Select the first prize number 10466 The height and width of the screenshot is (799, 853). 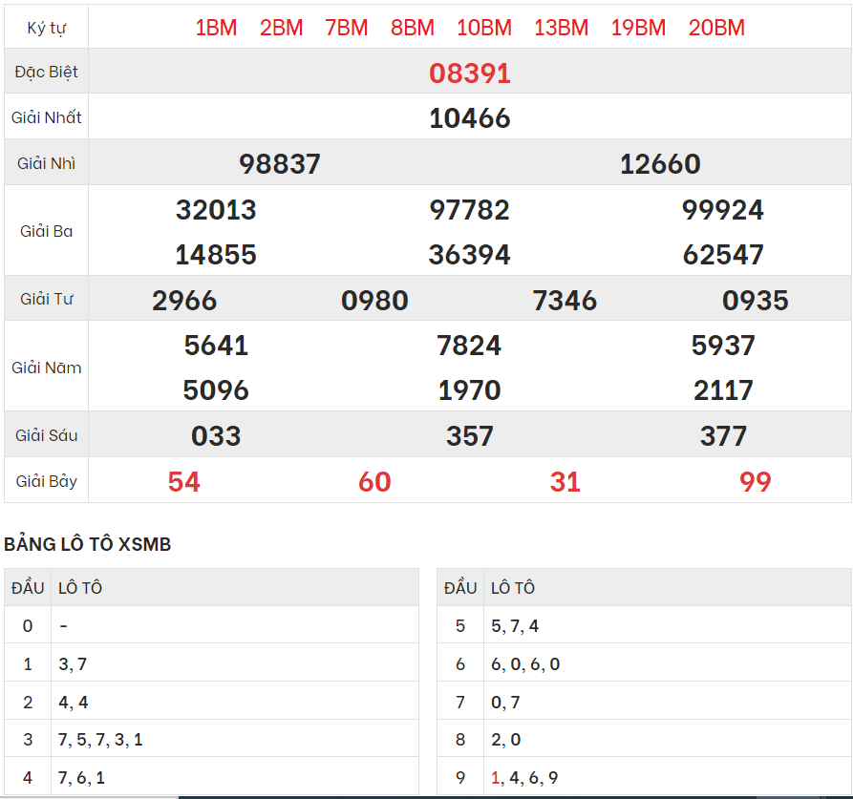pyautogui.click(x=469, y=118)
